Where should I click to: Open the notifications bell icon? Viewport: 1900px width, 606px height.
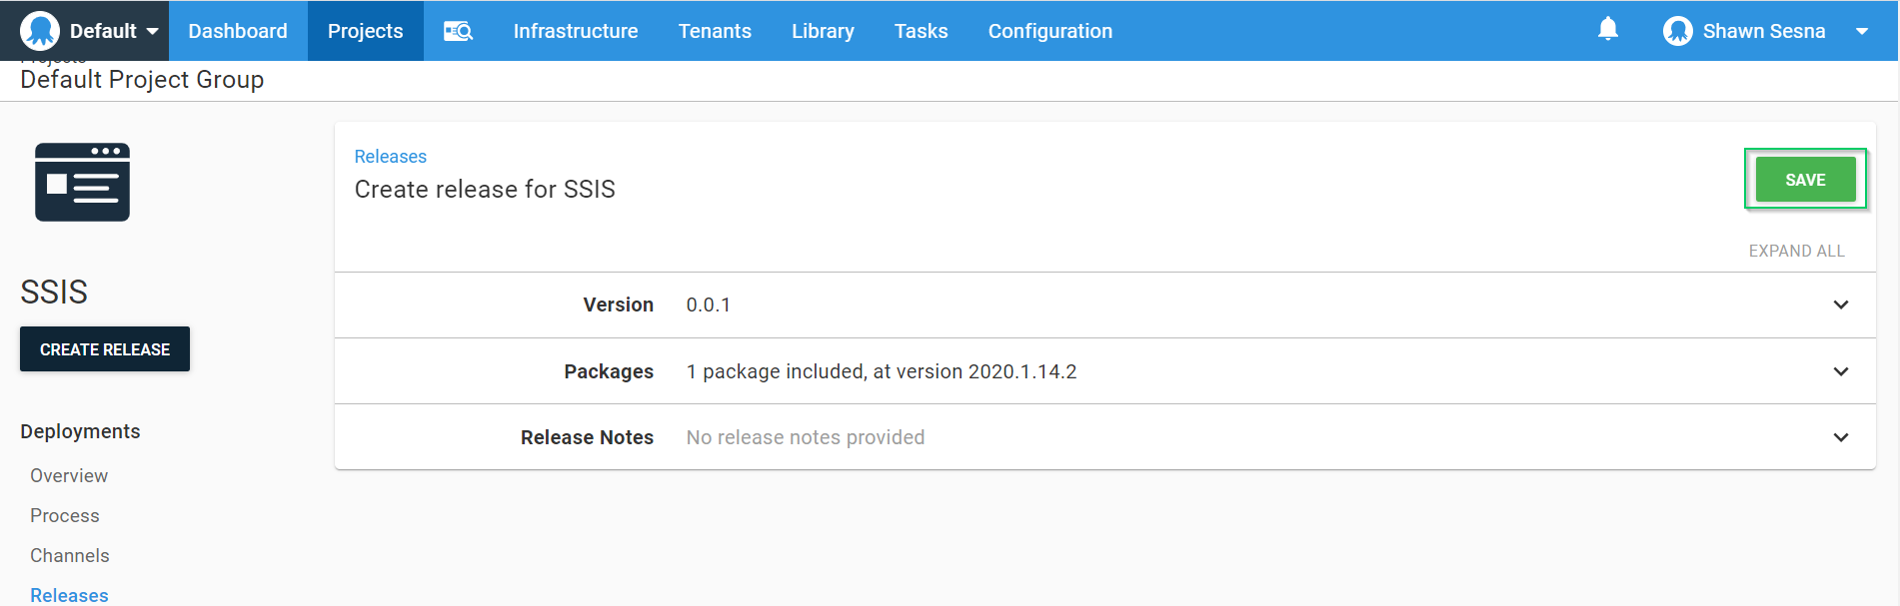click(1607, 29)
